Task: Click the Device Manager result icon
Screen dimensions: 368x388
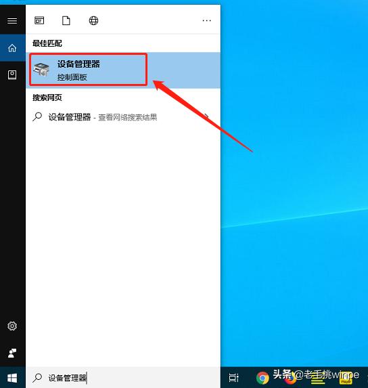Action: coord(41,69)
